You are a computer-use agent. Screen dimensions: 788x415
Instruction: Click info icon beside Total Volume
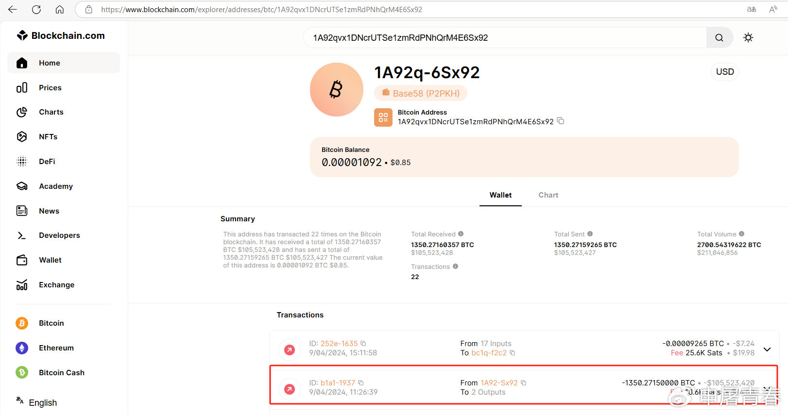(742, 234)
